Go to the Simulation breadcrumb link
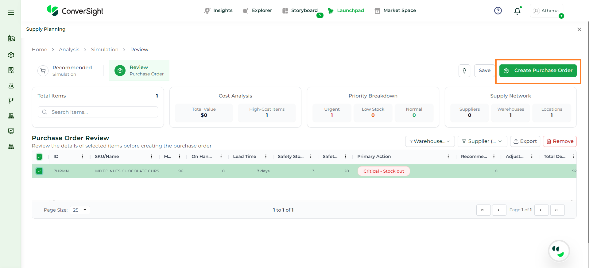589x268 pixels. click(105, 50)
